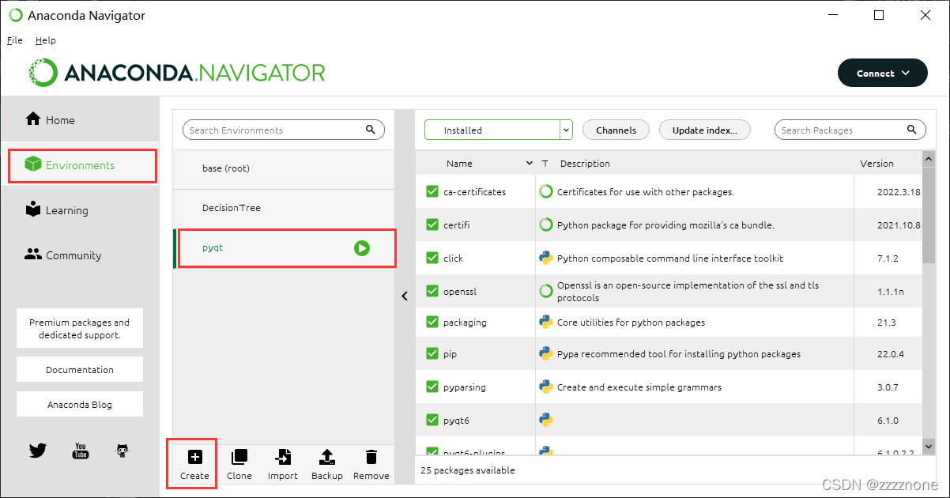950x498 pixels.
Task: Open the YouTube icon link
Action: click(81, 451)
